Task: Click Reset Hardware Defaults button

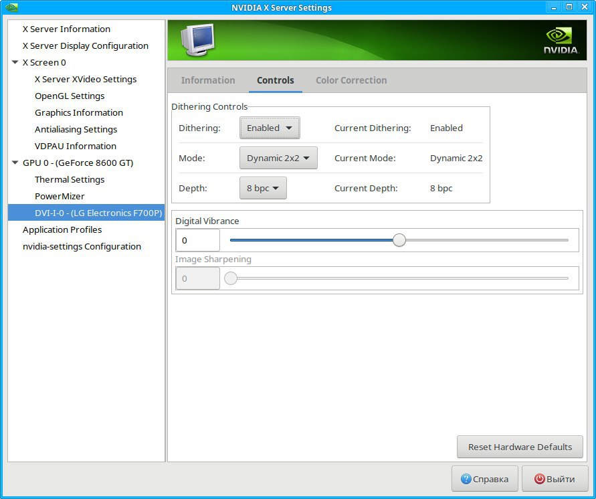Action: click(520, 447)
